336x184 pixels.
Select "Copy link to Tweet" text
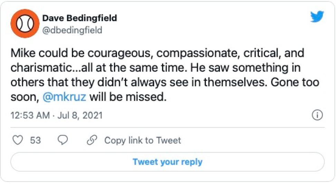coord(143,141)
